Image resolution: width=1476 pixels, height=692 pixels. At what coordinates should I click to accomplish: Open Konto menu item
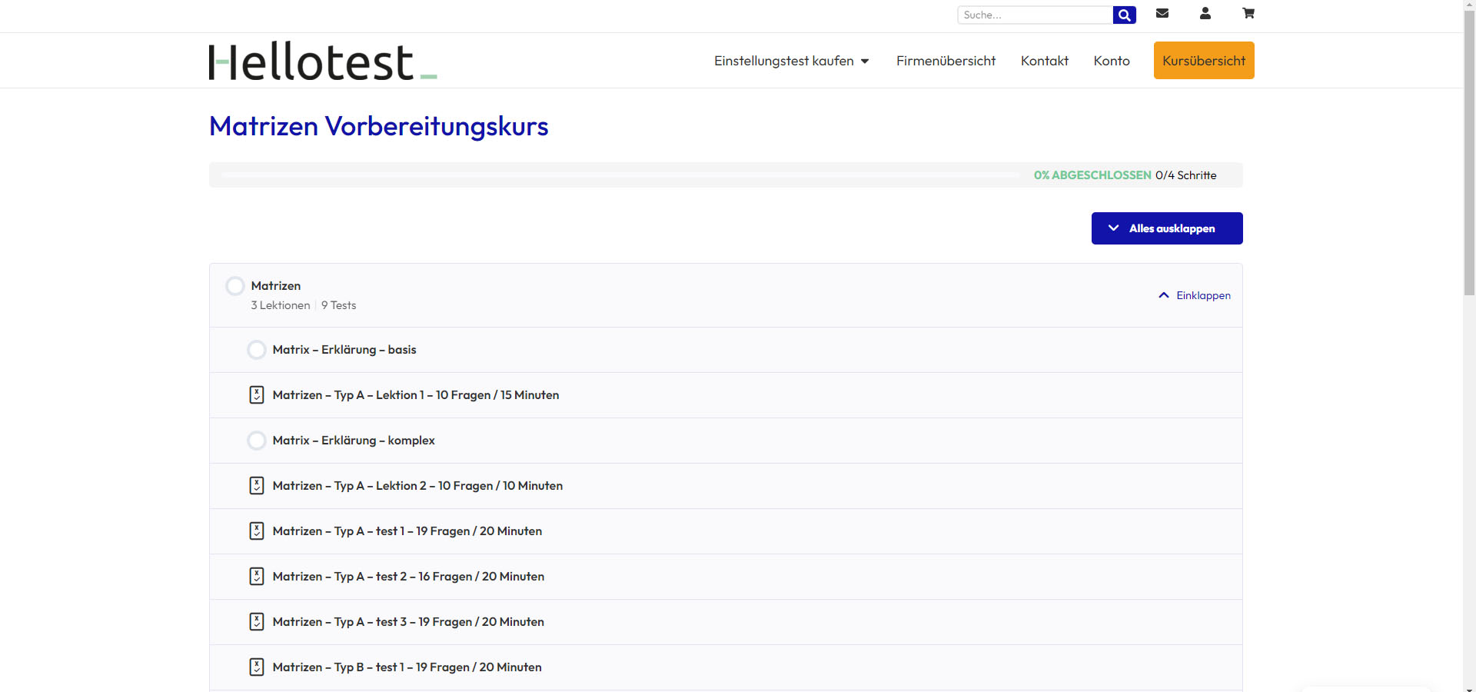point(1112,61)
